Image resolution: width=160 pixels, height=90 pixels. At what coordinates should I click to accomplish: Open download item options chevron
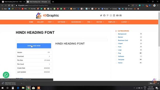(21, 83)
